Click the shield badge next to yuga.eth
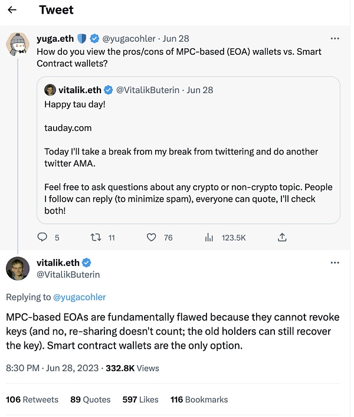The height and width of the screenshot is (417, 354). (x=82, y=38)
